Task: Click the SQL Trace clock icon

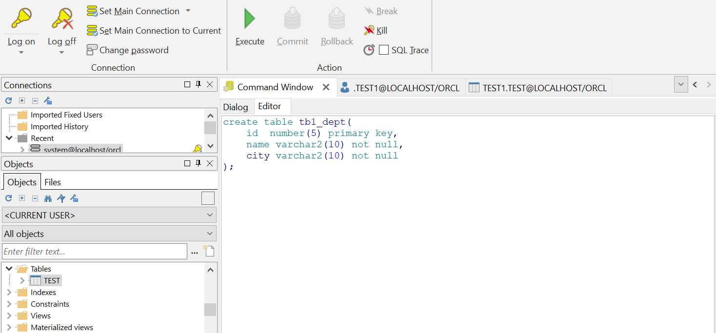Action: pos(369,50)
